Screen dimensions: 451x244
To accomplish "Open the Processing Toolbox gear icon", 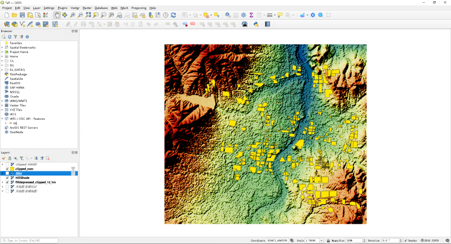I will pyautogui.click(x=244, y=15).
